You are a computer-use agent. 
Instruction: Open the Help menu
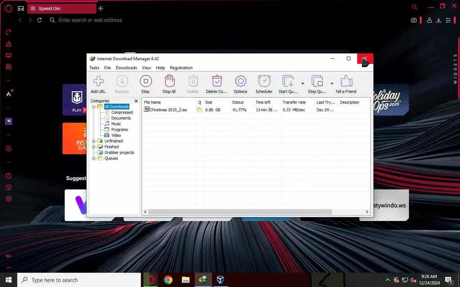(160, 68)
